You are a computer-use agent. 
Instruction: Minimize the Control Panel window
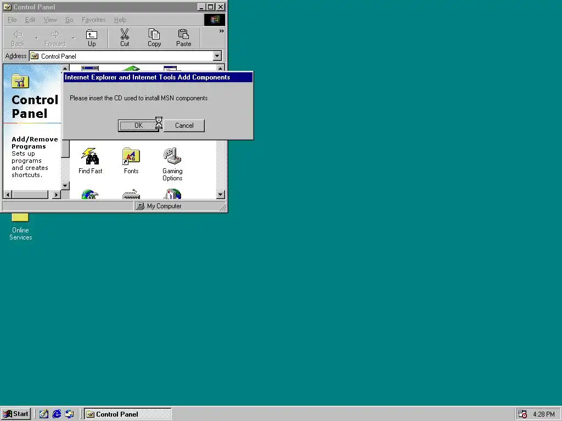click(x=201, y=7)
